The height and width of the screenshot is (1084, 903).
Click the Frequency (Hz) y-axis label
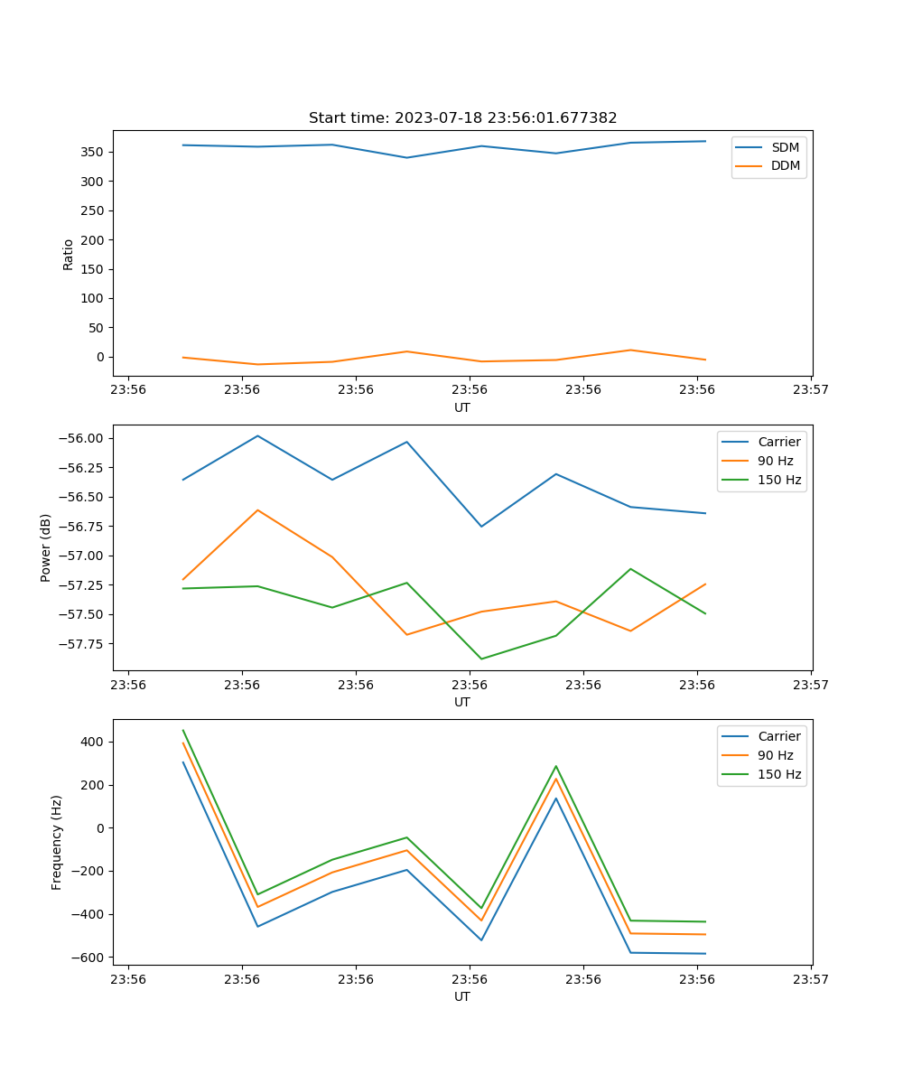pyautogui.click(x=57, y=842)
